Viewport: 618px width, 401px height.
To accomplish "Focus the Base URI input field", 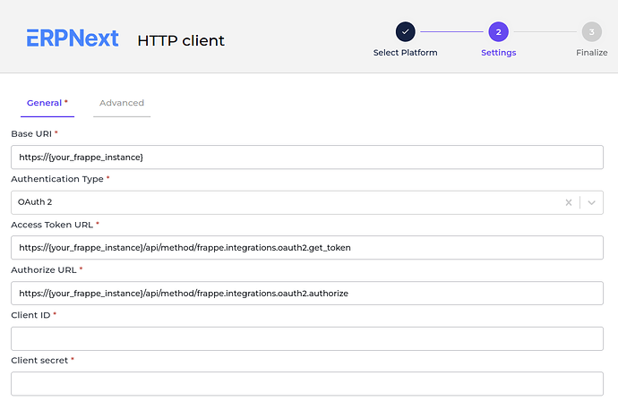I will click(x=307, y=158).
